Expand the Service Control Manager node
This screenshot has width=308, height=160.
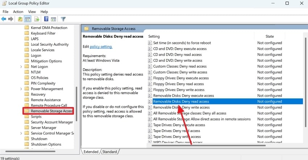coord(21,133)
